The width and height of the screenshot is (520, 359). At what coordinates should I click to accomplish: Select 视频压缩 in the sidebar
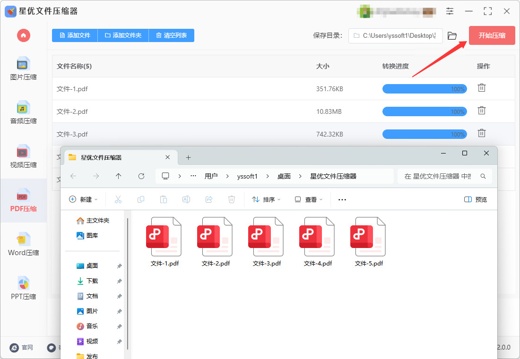pos(23,156)
